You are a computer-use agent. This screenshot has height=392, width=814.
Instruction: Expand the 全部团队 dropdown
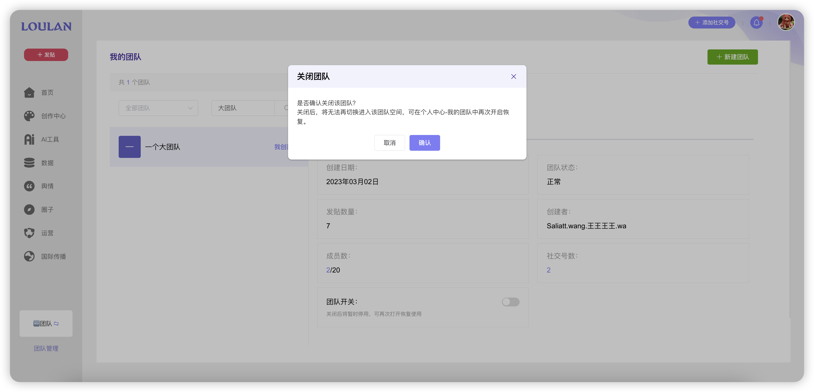click(x=158, y=108)
